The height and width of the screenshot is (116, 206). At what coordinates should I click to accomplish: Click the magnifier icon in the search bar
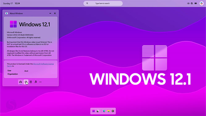[x=87, y=3]
